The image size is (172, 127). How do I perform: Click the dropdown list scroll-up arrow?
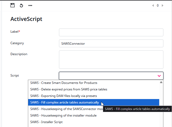[161, 82]
